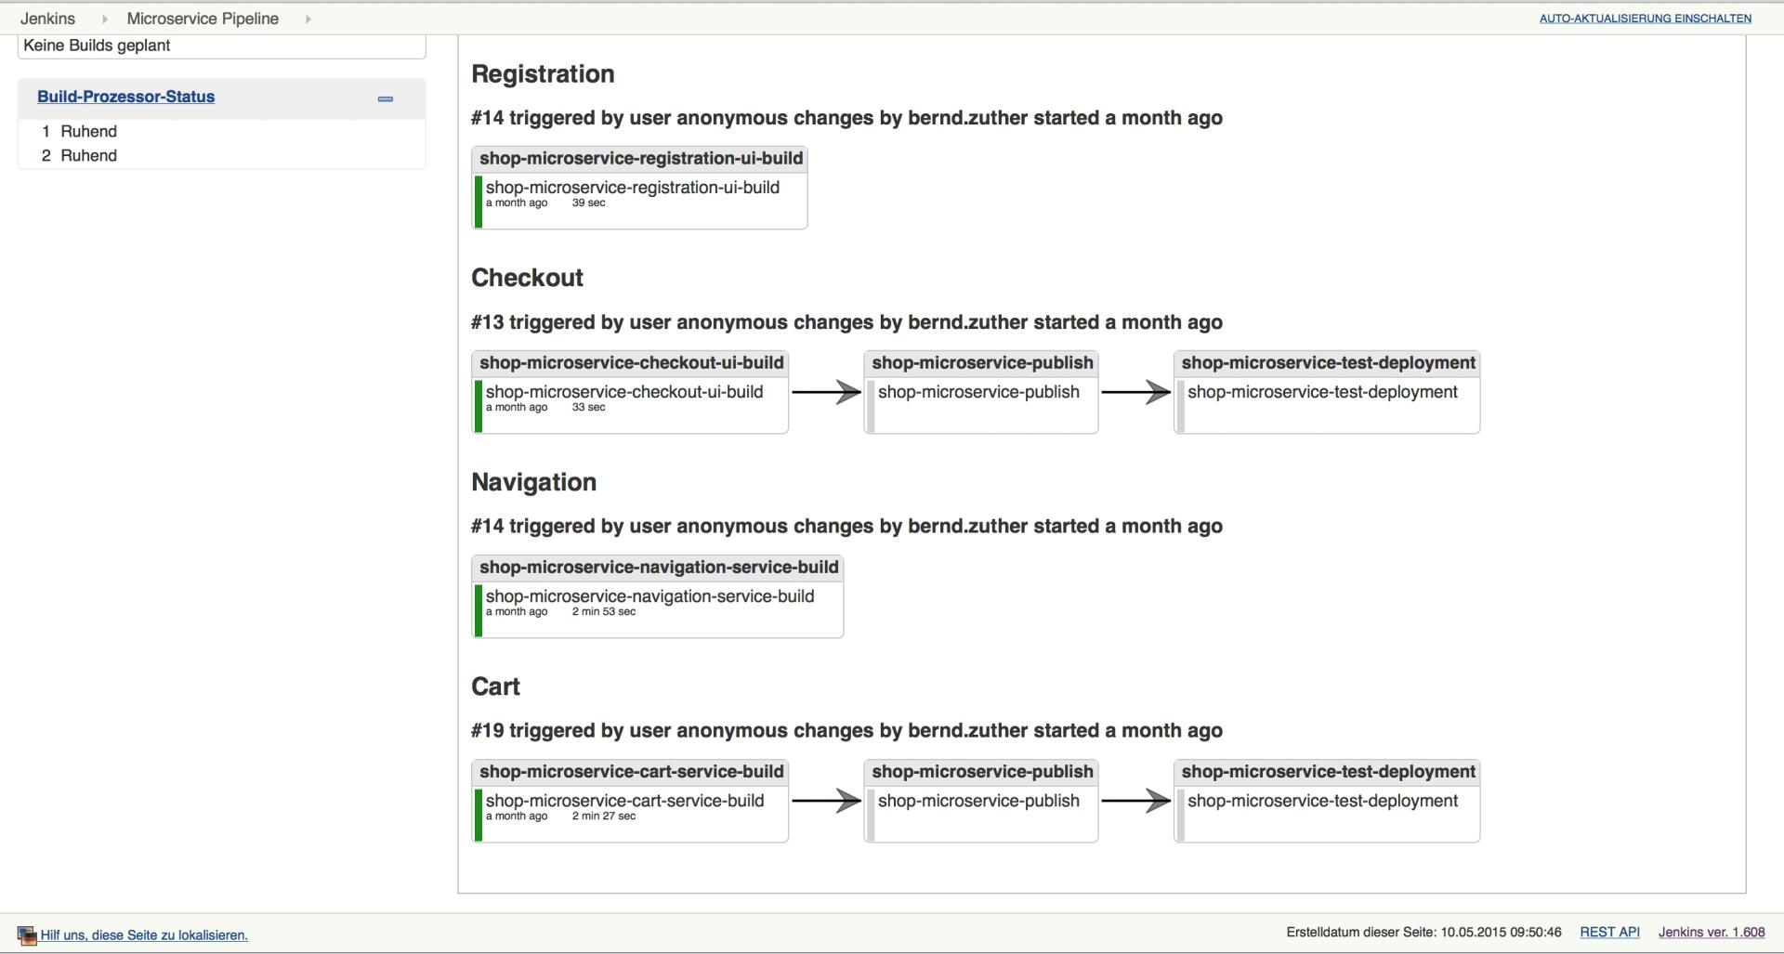The width and height of the screenshot is (1784, 954).
Task: Click the green status bar of navigation-service-build
Action: coord(479,610)
